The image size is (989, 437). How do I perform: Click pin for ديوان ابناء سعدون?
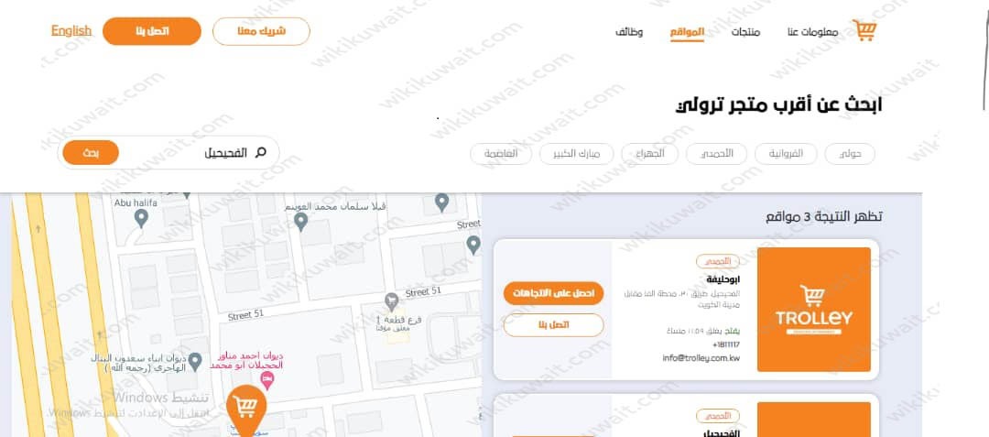click(x=195, y=361)
